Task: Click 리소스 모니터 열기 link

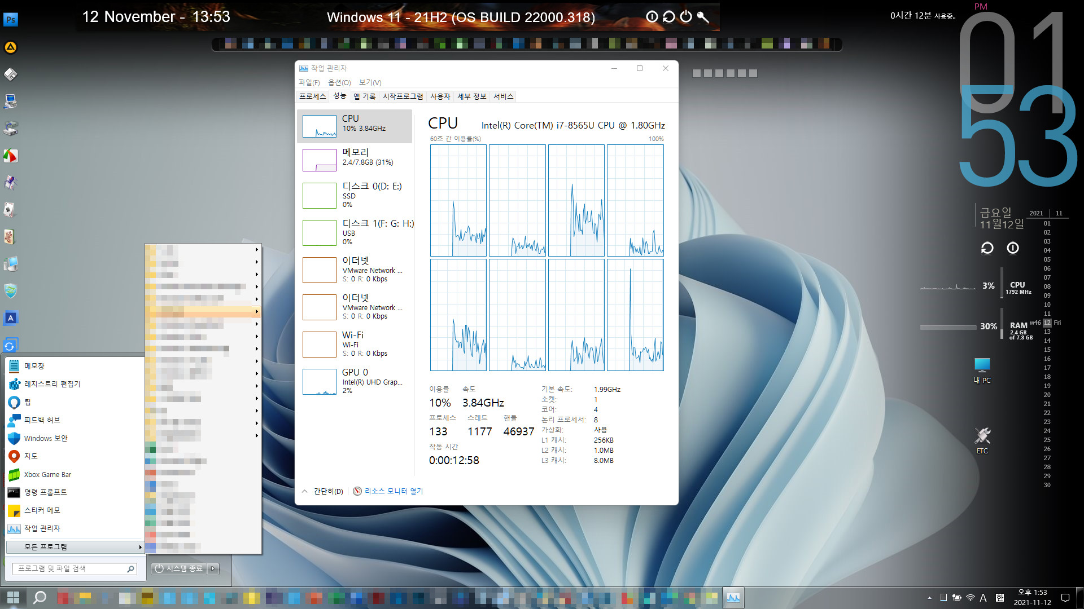Action: click(394, 491)
